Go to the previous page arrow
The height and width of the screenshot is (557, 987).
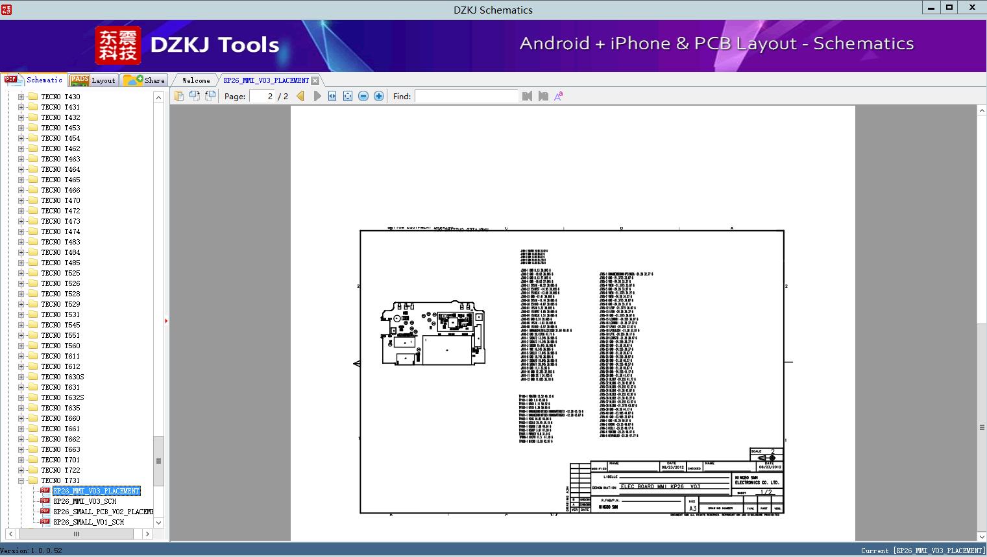click(300, 96)
